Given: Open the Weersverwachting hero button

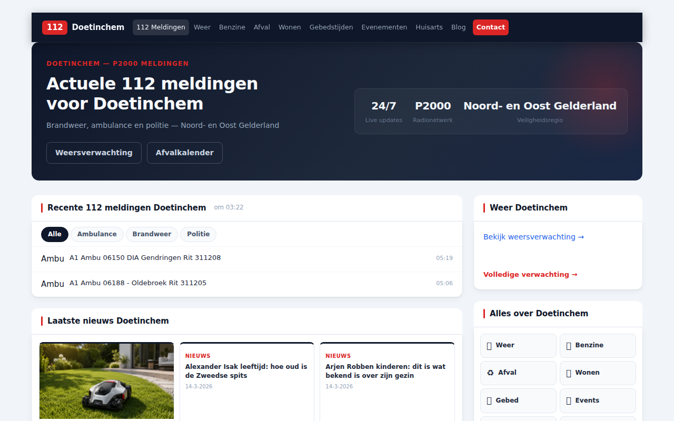Looking at the screenshot, I should pos(94,153).
